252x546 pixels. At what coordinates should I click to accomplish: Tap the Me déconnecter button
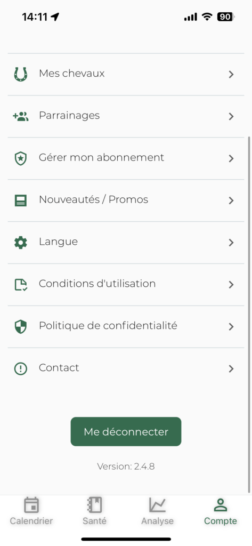coord(126,431)
